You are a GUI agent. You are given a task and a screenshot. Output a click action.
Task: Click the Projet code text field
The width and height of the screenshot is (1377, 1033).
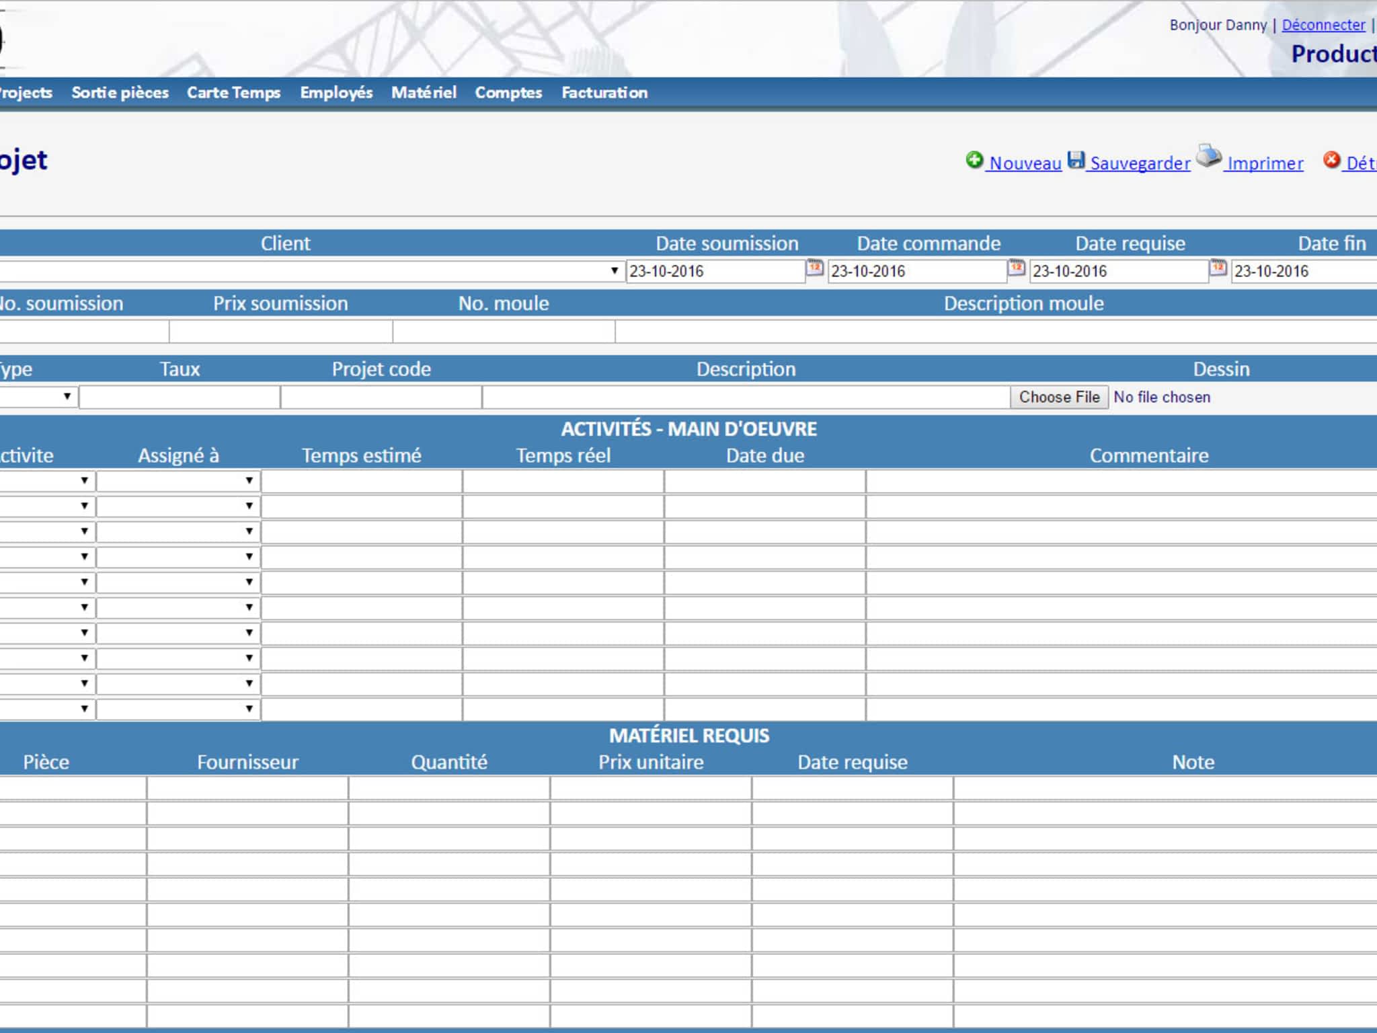[x=381, y=397]
